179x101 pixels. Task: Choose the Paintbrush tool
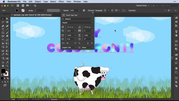[x=7, y=33]
